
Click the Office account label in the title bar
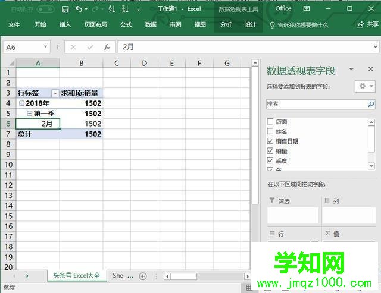point(283,8)
